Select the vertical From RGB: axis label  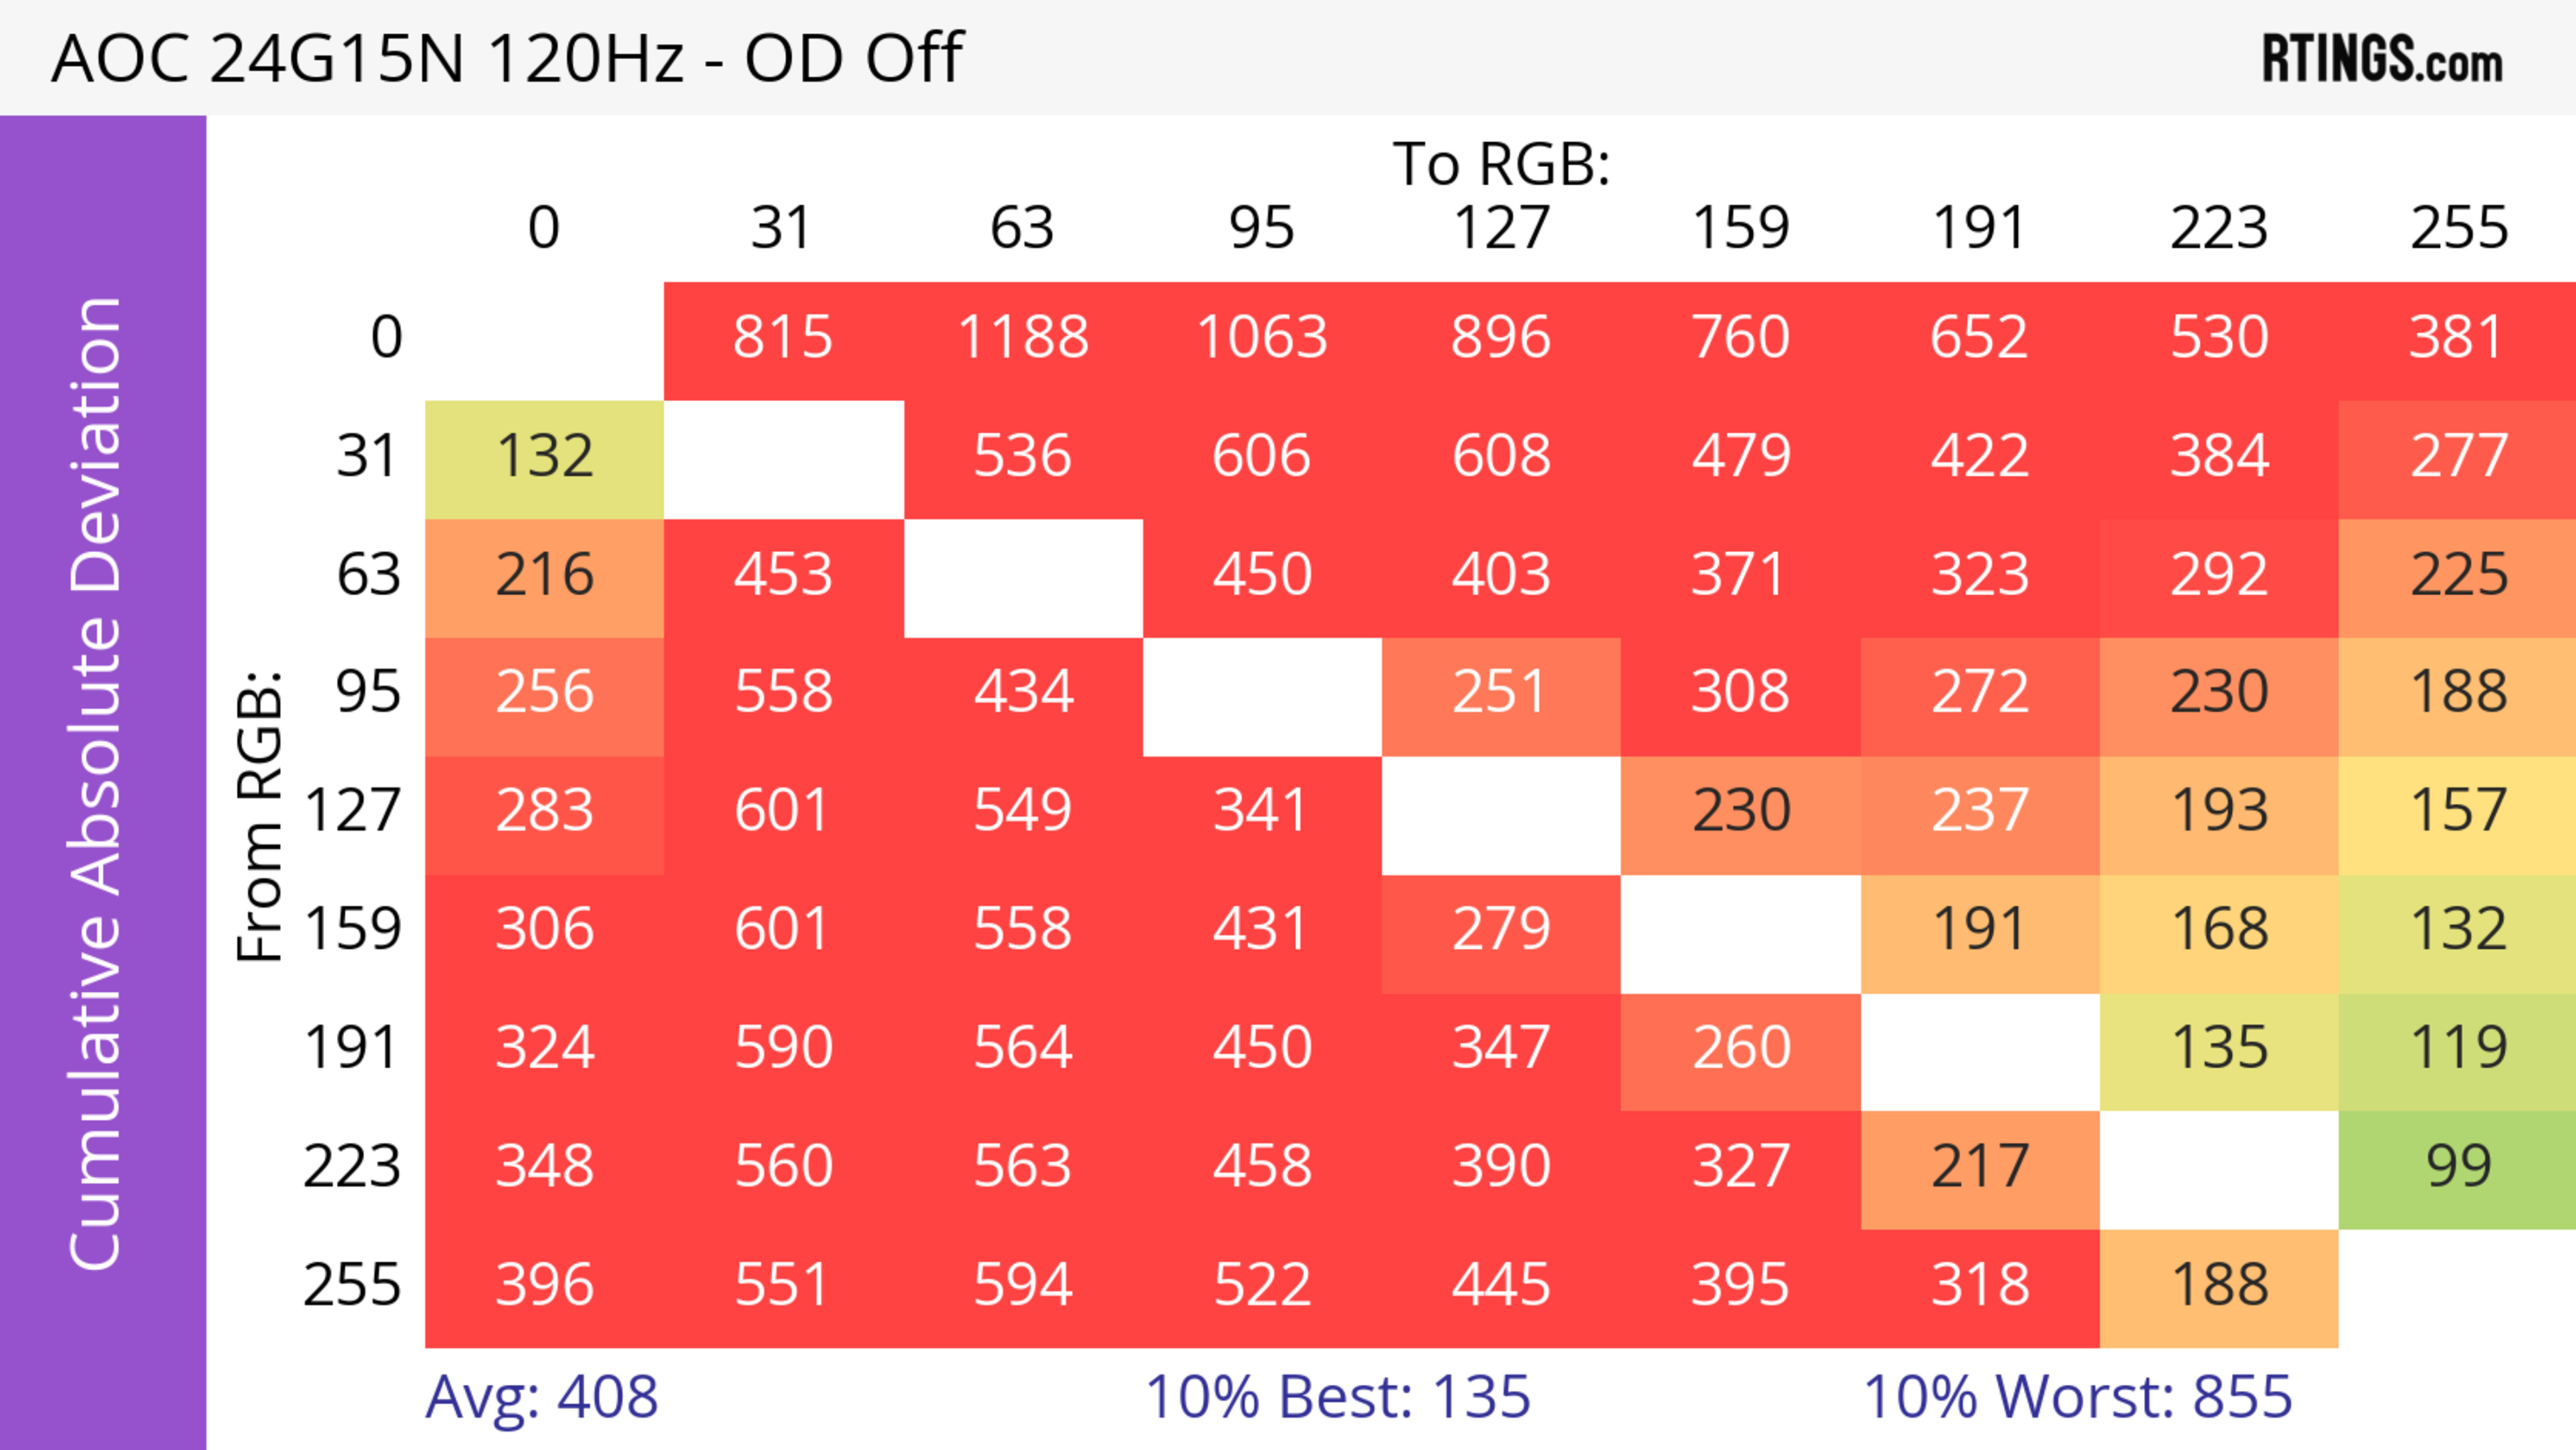260,816
